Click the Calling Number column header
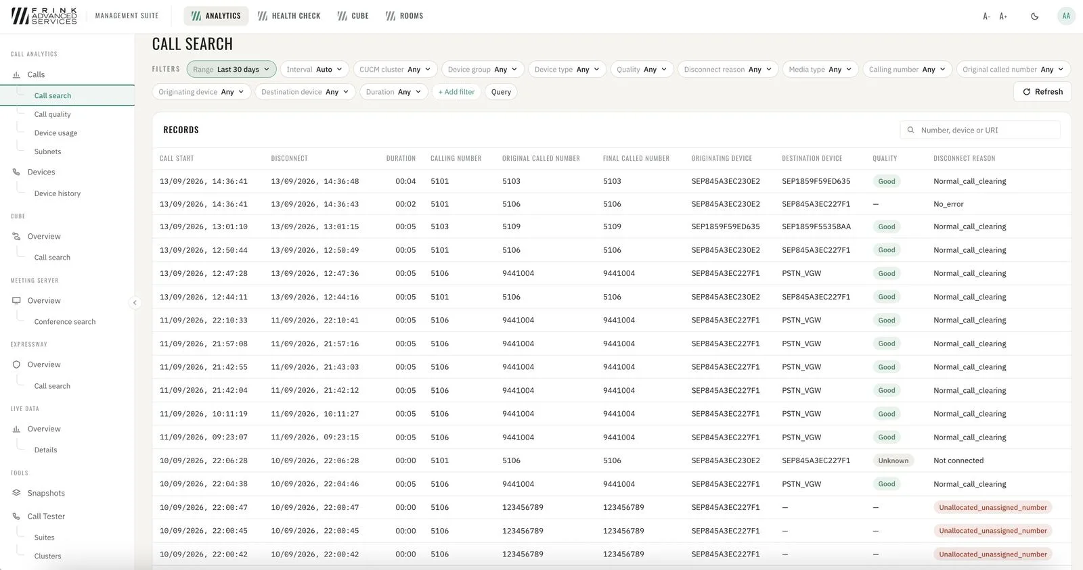 [456, 158]
